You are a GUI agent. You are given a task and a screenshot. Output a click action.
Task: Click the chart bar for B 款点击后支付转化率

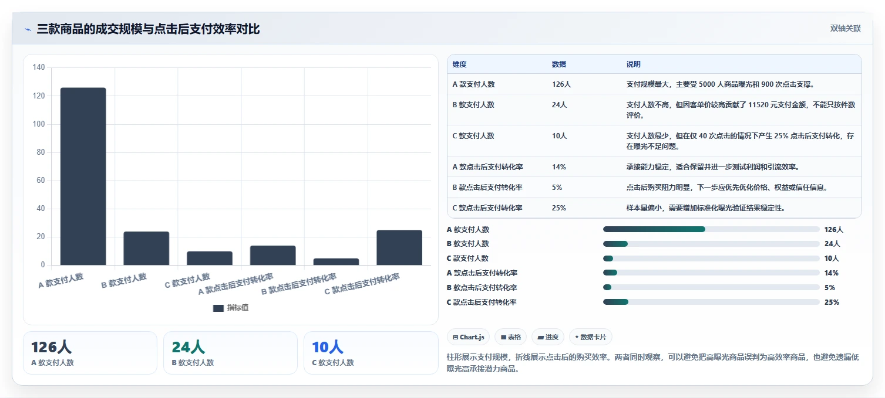pos(336,262)
